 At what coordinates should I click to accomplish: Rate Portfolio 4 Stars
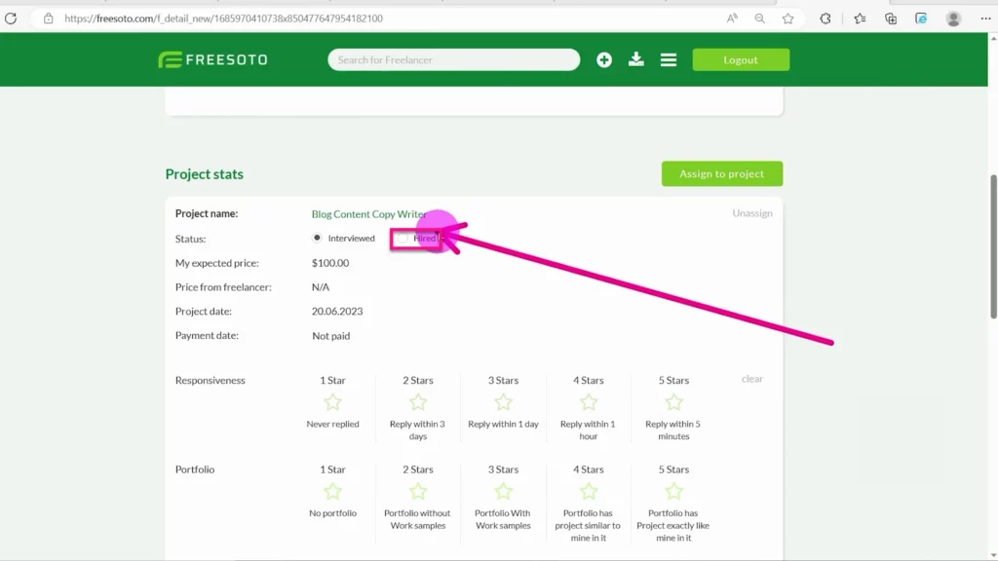pos(588,491)
